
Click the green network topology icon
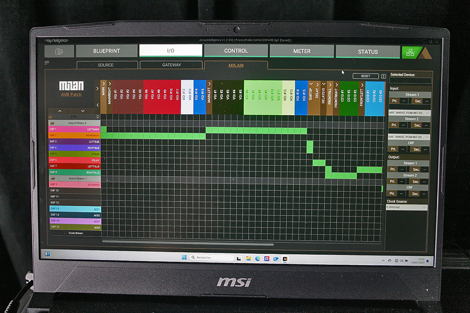click(x=410, y=53)
